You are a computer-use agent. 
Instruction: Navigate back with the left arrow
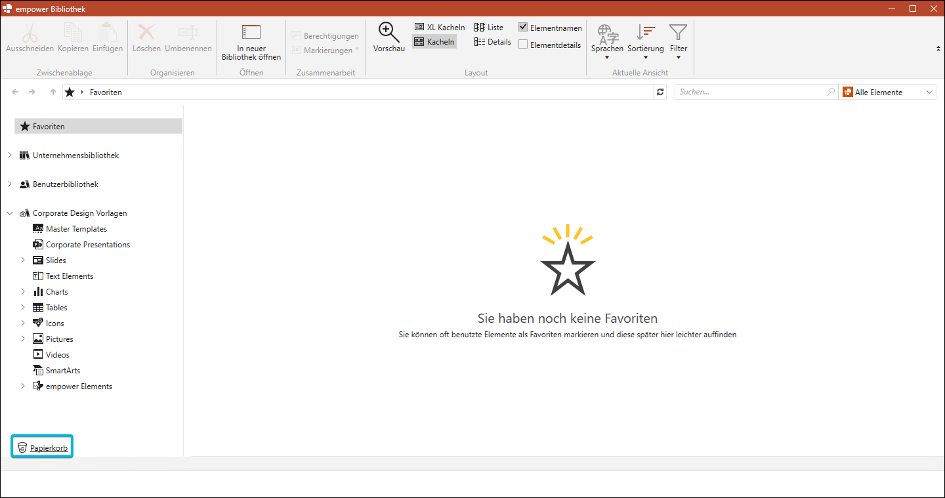pos(15,93)
